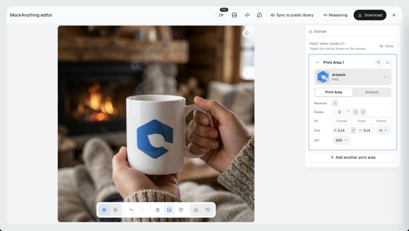Screen dimensions: 409x231
Task: Collapse Print Area 1 section
Action: (x=317, y=63)
